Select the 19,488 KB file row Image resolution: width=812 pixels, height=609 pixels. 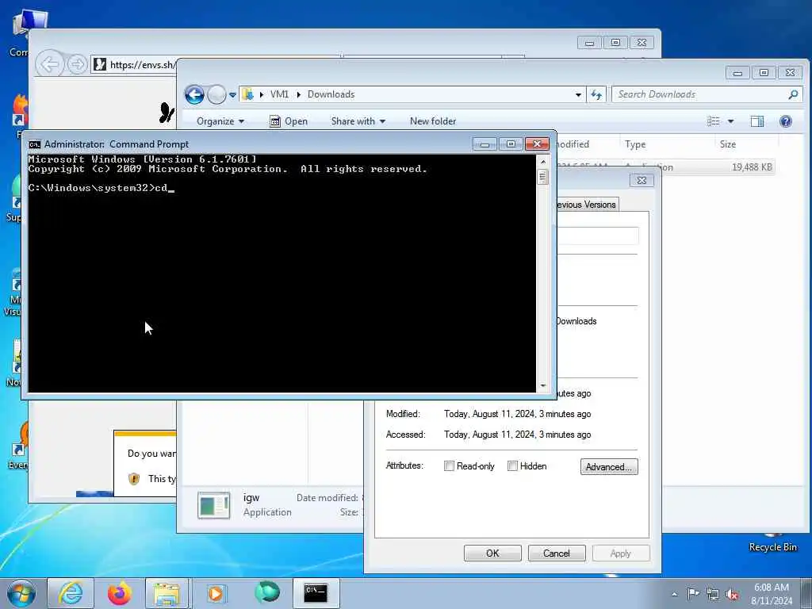pyautogui.click(x=666, y=167)
